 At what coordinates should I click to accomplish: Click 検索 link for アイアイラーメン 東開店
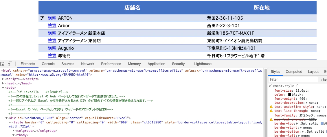(52, 40)
